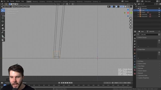Switch to the UV Editing workspace tab

49,1
